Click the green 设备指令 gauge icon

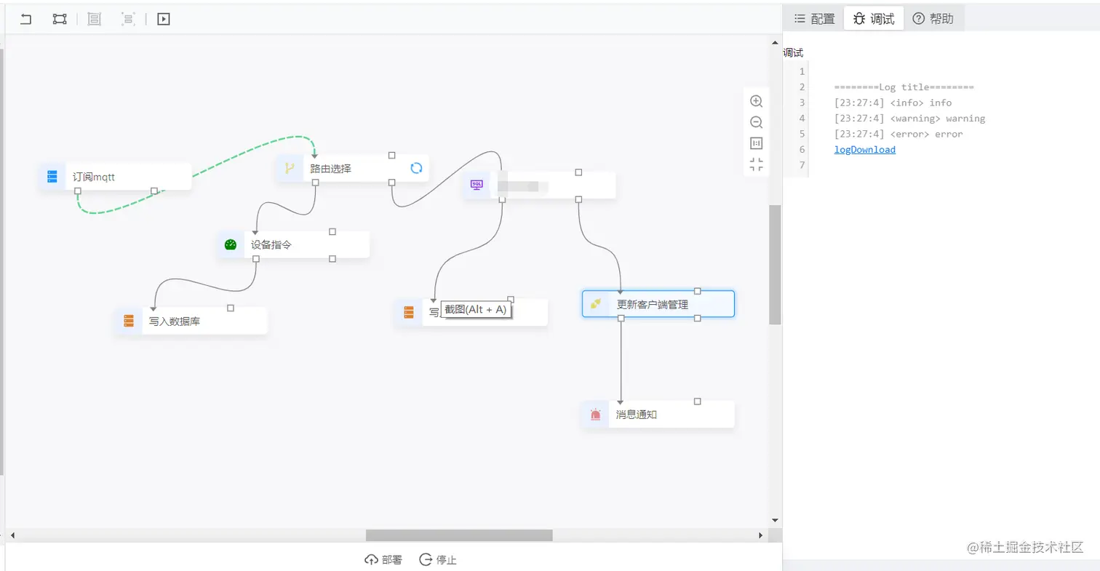pyautogui.click(x=231, y=244)
